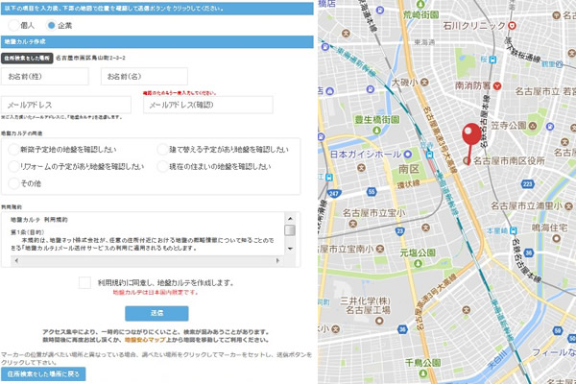Click the メールアドレス(確認) input field
Image resolution: width=576 pixels, height=384 pixels.
pos(208,105)
